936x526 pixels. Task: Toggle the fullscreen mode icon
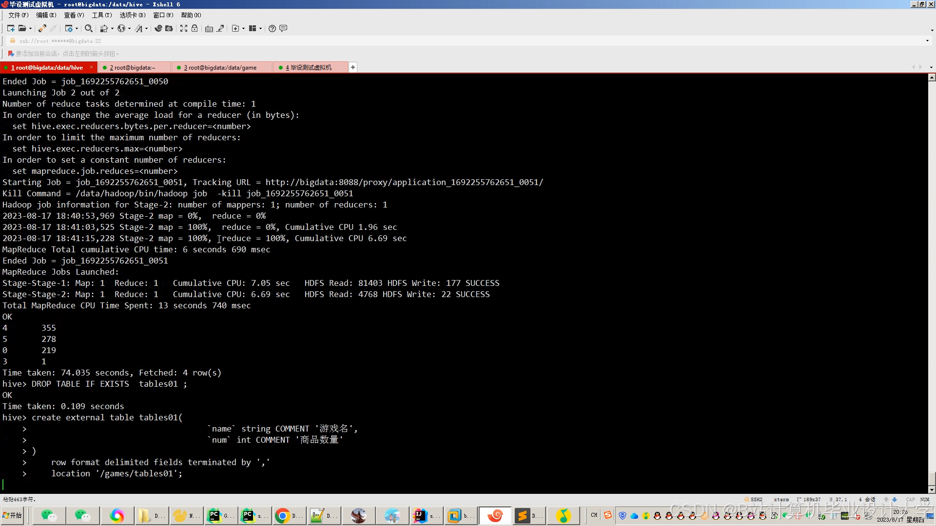click(x=184, y=29)
